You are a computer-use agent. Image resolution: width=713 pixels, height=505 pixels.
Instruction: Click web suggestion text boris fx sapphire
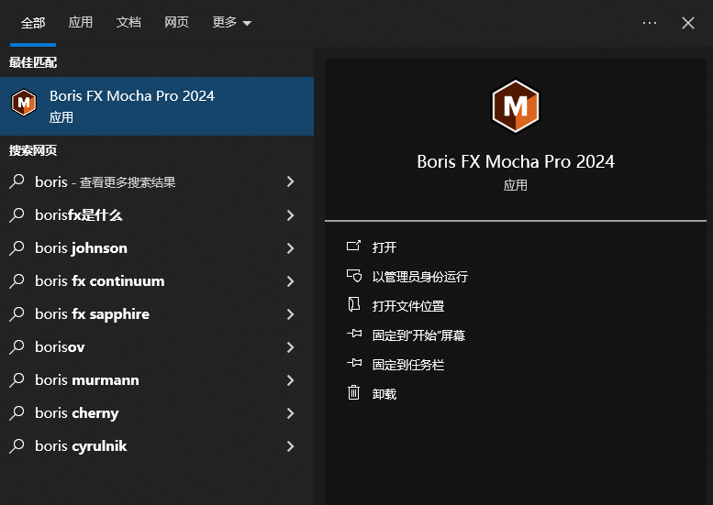93,314
